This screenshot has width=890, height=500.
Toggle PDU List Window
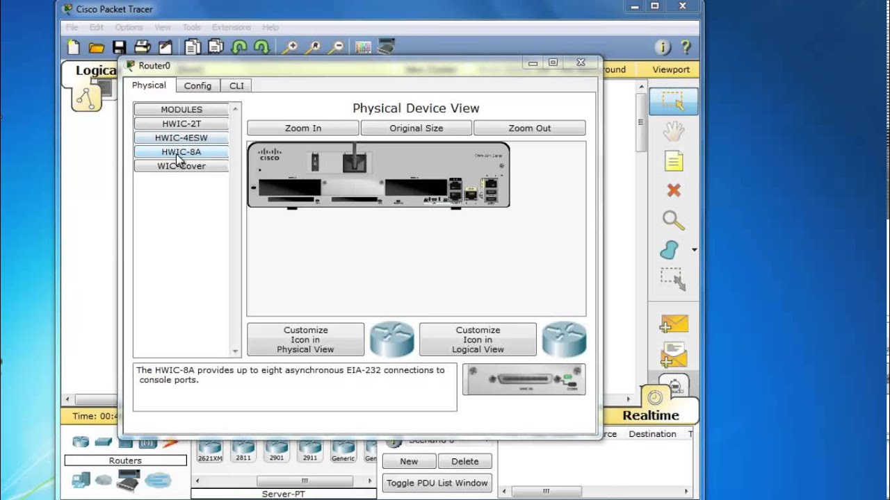click(x=437, y=483)
